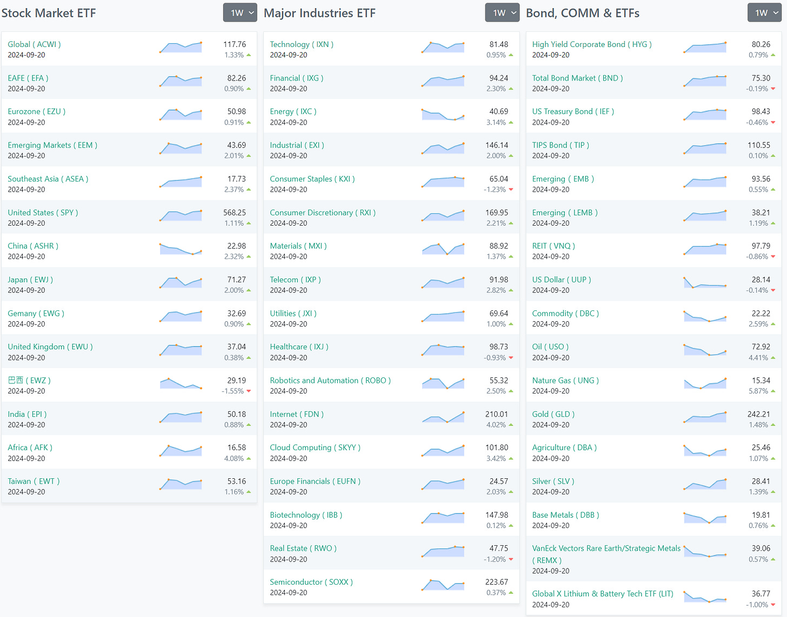Open Emerging ( LEMB ) bond link
The height and width of the screenshot is (617, 787).
(565, 213)
